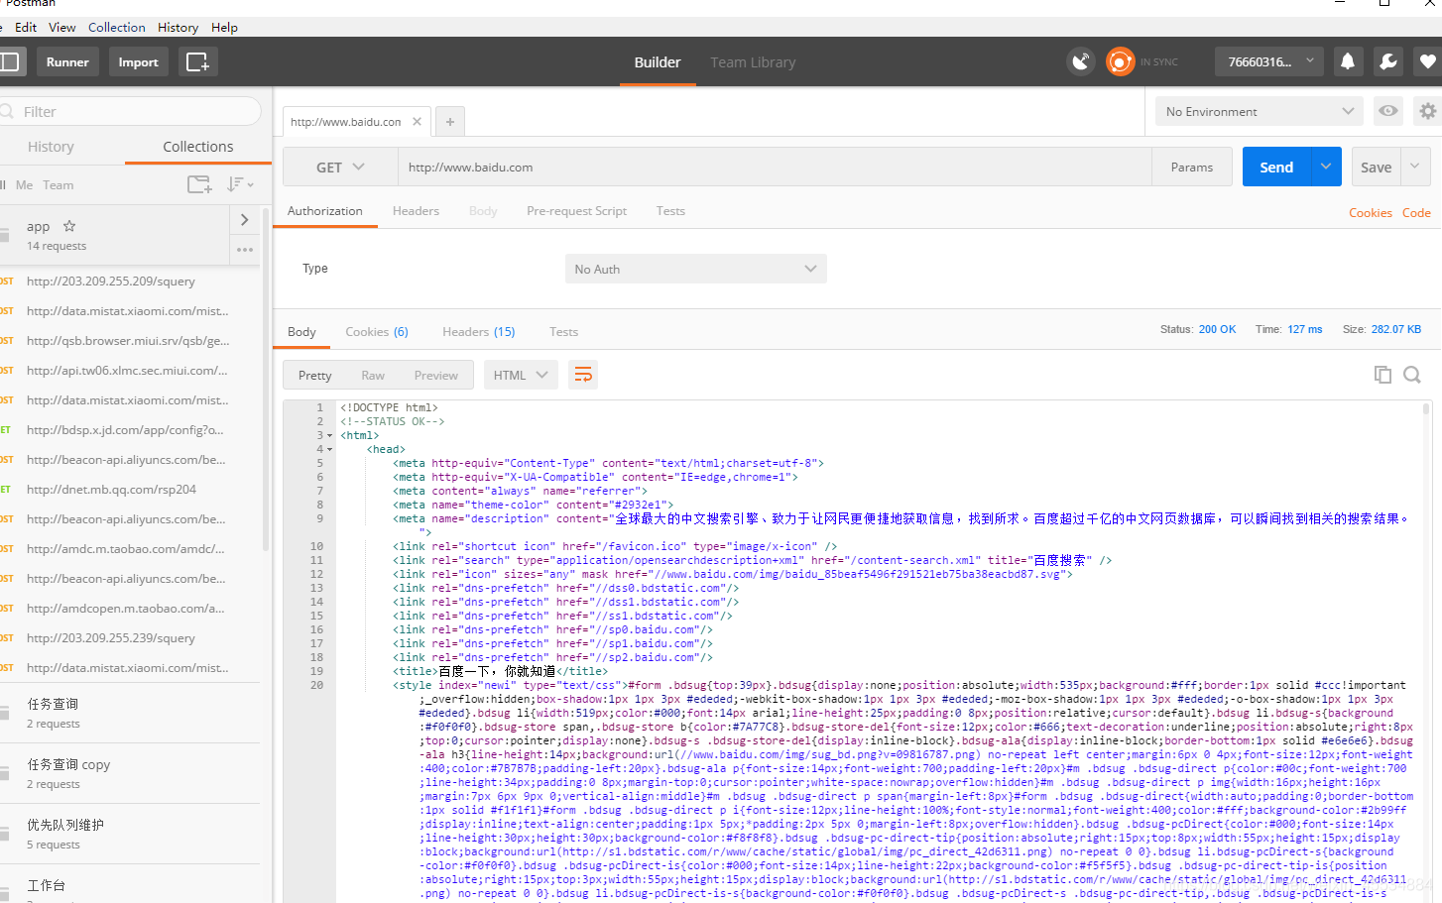Change the HTML response format dropdown
The height and width of the screenshot is (903, 1442).
click(521, 375)
